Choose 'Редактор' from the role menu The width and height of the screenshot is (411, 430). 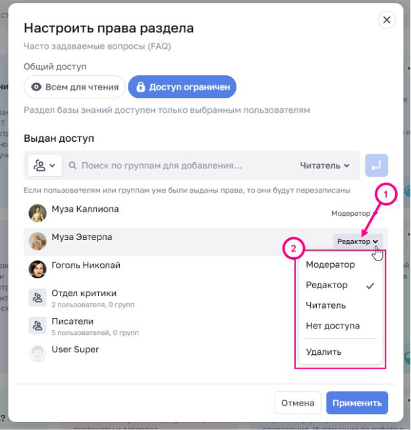(x=327, y=286)
